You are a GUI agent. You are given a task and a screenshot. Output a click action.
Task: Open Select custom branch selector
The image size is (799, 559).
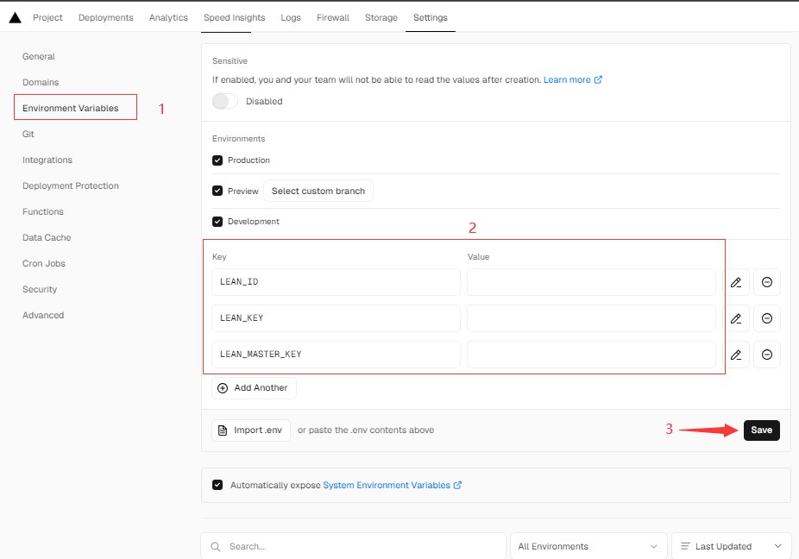(x=318, y=191)
